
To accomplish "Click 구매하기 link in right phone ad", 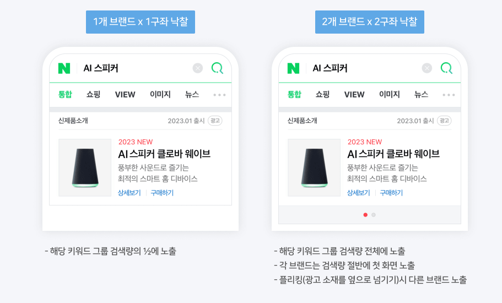I will point(391,193).
